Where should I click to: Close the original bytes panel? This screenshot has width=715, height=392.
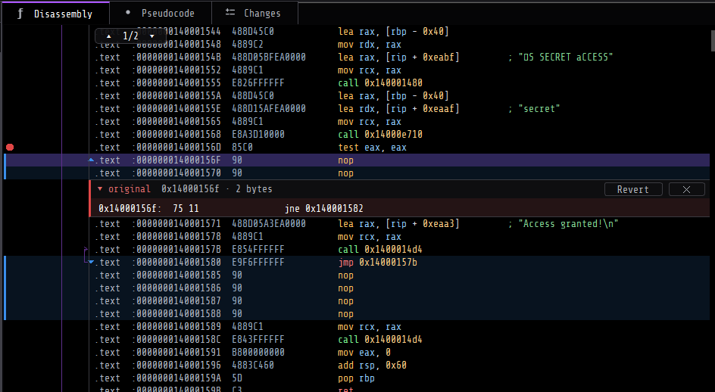point(687,189)
